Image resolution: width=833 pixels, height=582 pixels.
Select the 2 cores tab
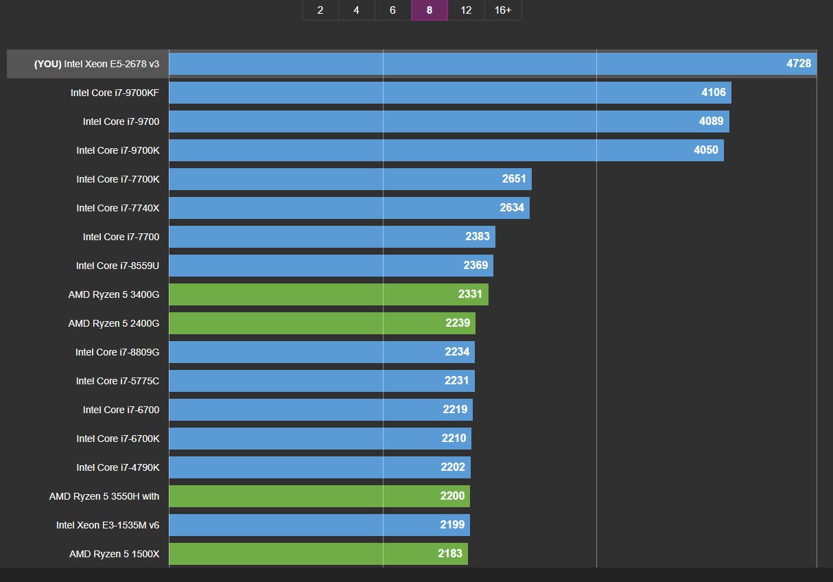[320, 10]
